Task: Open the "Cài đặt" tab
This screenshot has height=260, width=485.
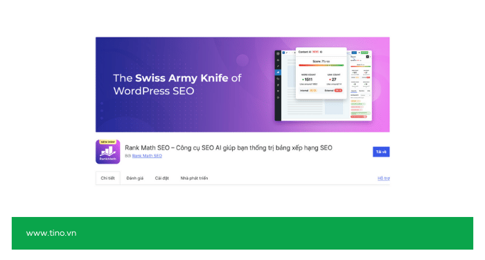Action: 161,178
